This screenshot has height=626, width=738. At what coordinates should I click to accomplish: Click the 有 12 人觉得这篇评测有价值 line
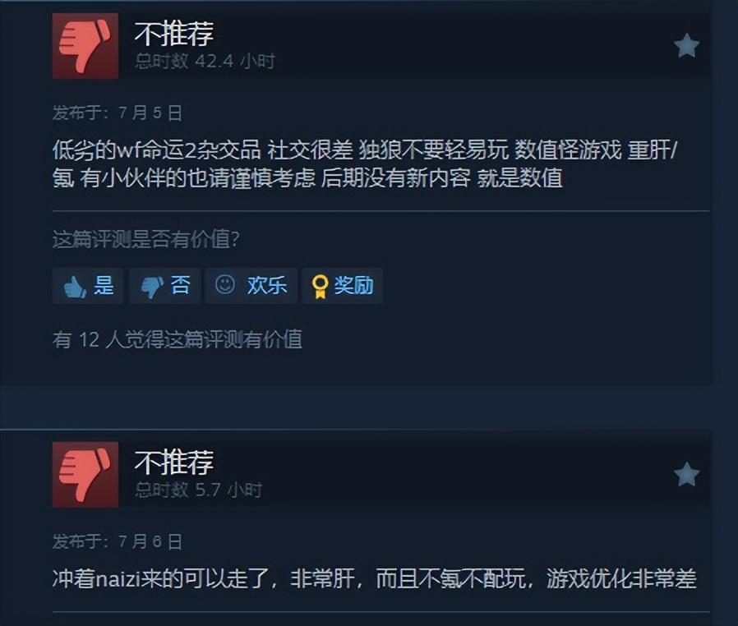pos(178,339)
